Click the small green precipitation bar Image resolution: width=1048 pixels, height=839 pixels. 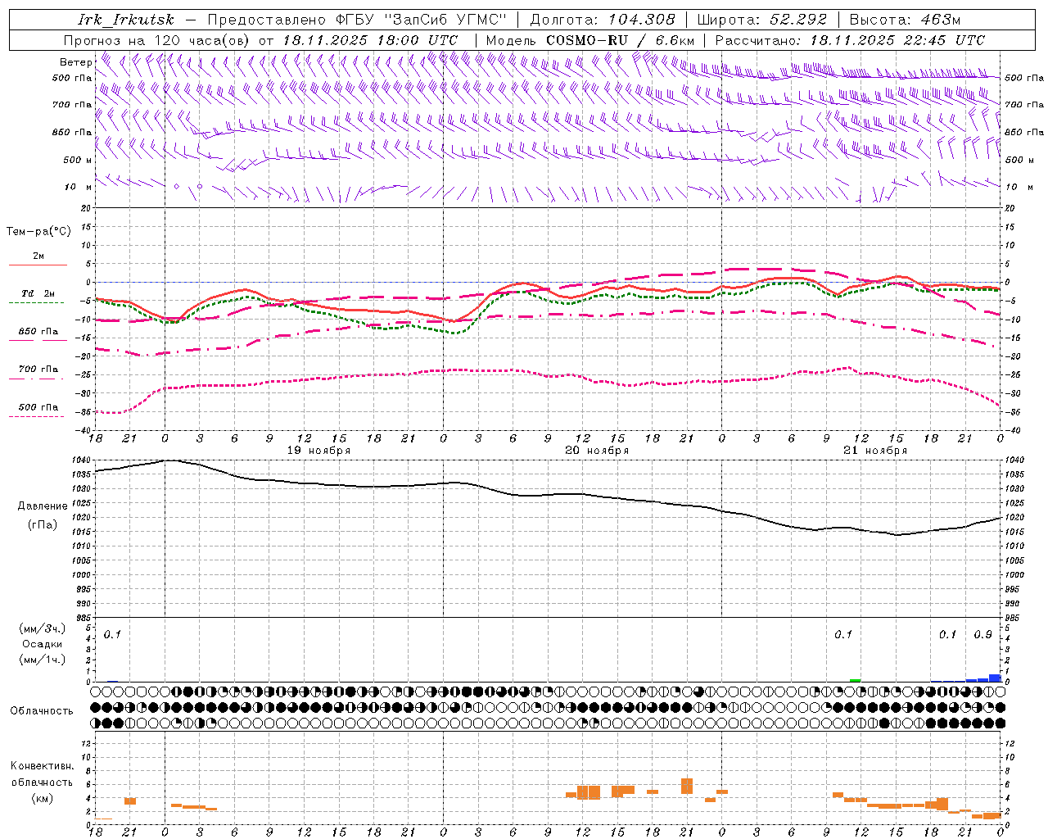click(x=855, y=680)
